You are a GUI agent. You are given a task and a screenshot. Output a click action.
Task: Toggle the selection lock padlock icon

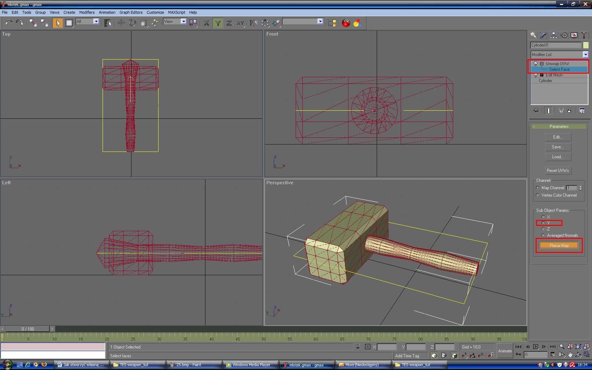[358, 347]
